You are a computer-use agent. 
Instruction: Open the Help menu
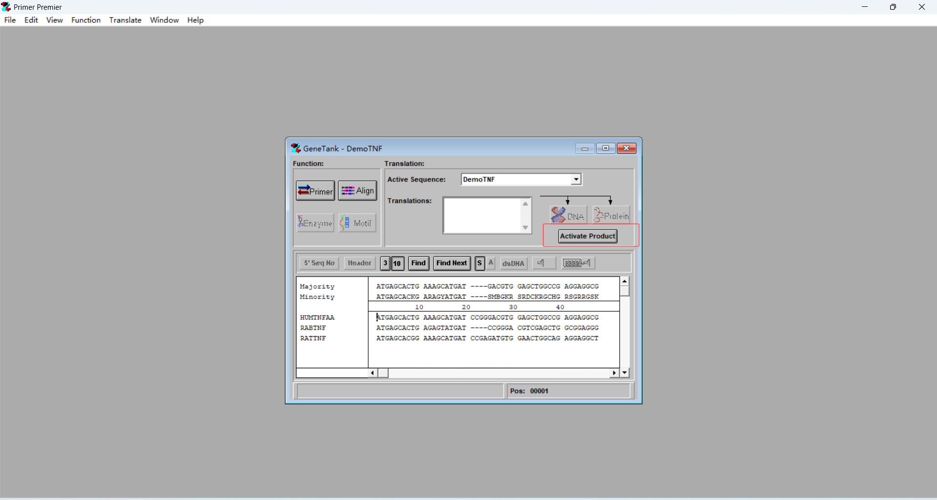195,20
